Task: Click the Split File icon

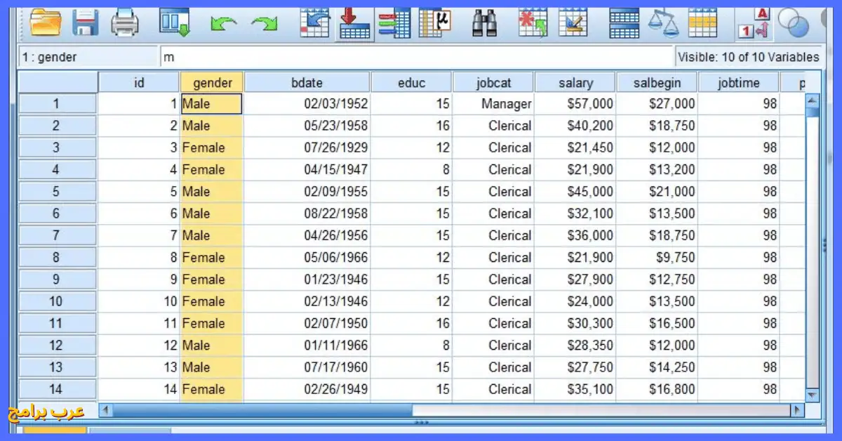Action: click(624, 24)
